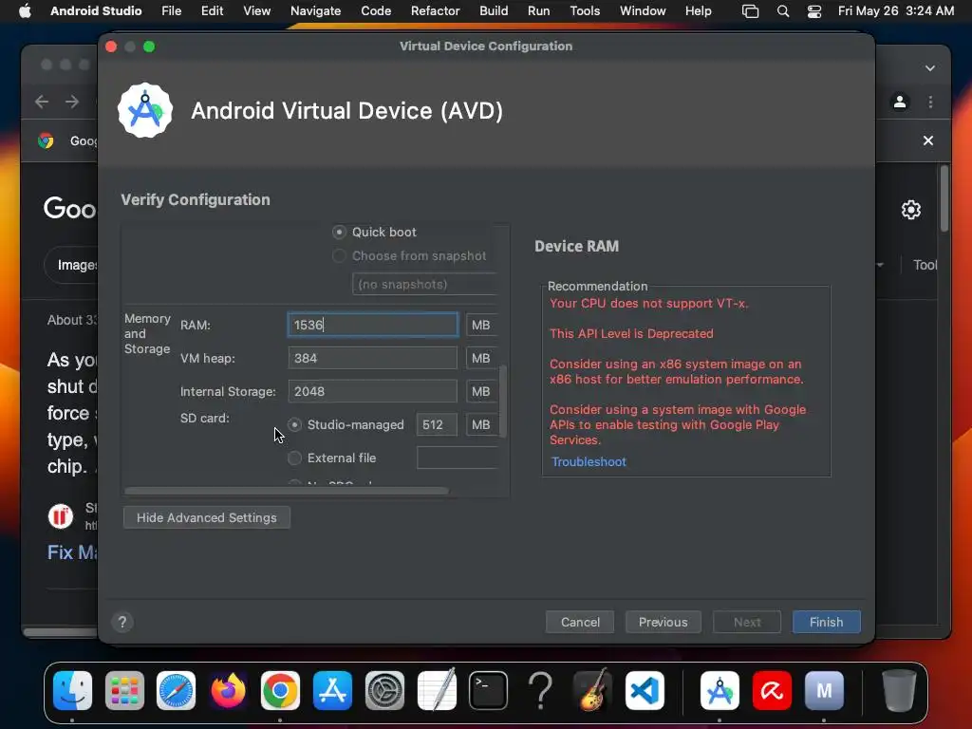Click Chrome profile avatar icon
Screen dimensions: 972x729
(900, 102)
